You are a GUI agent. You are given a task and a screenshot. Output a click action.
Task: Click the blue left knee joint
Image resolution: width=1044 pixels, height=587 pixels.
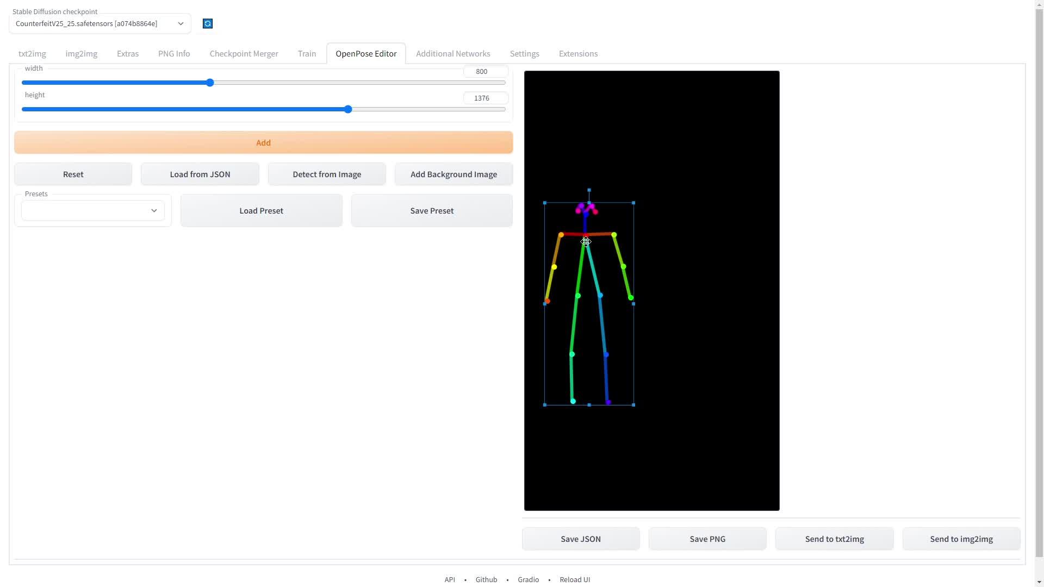point(606,354)
